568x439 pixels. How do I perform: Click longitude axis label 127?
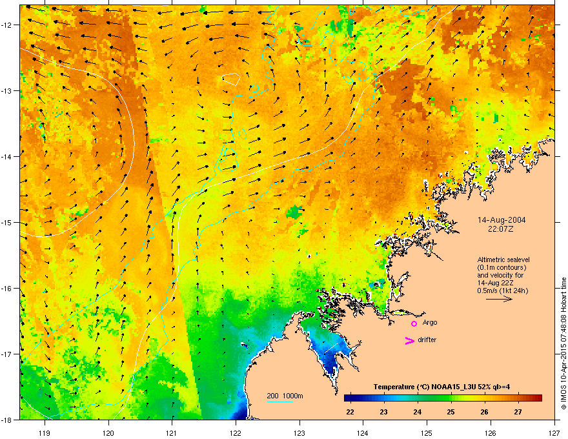tap(554, 433)
